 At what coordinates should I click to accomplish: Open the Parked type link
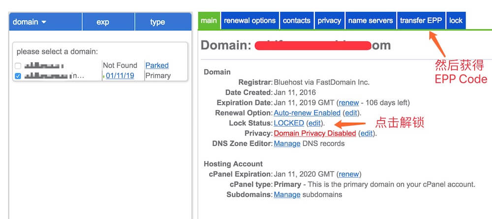(x=156, y=65)
